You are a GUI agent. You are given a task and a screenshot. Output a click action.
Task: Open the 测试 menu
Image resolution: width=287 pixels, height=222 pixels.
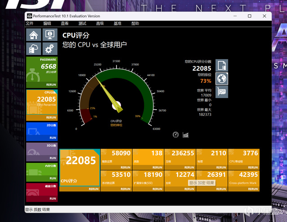(x=82, y=23)
